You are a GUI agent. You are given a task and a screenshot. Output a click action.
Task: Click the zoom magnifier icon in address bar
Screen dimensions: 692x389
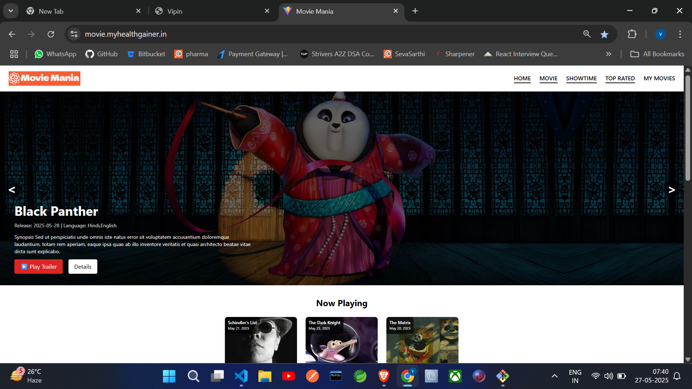[587, 34]
